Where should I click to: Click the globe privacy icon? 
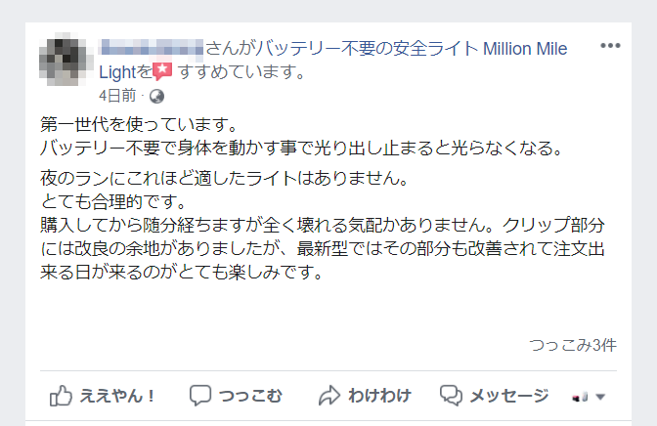tap(156, 96)
